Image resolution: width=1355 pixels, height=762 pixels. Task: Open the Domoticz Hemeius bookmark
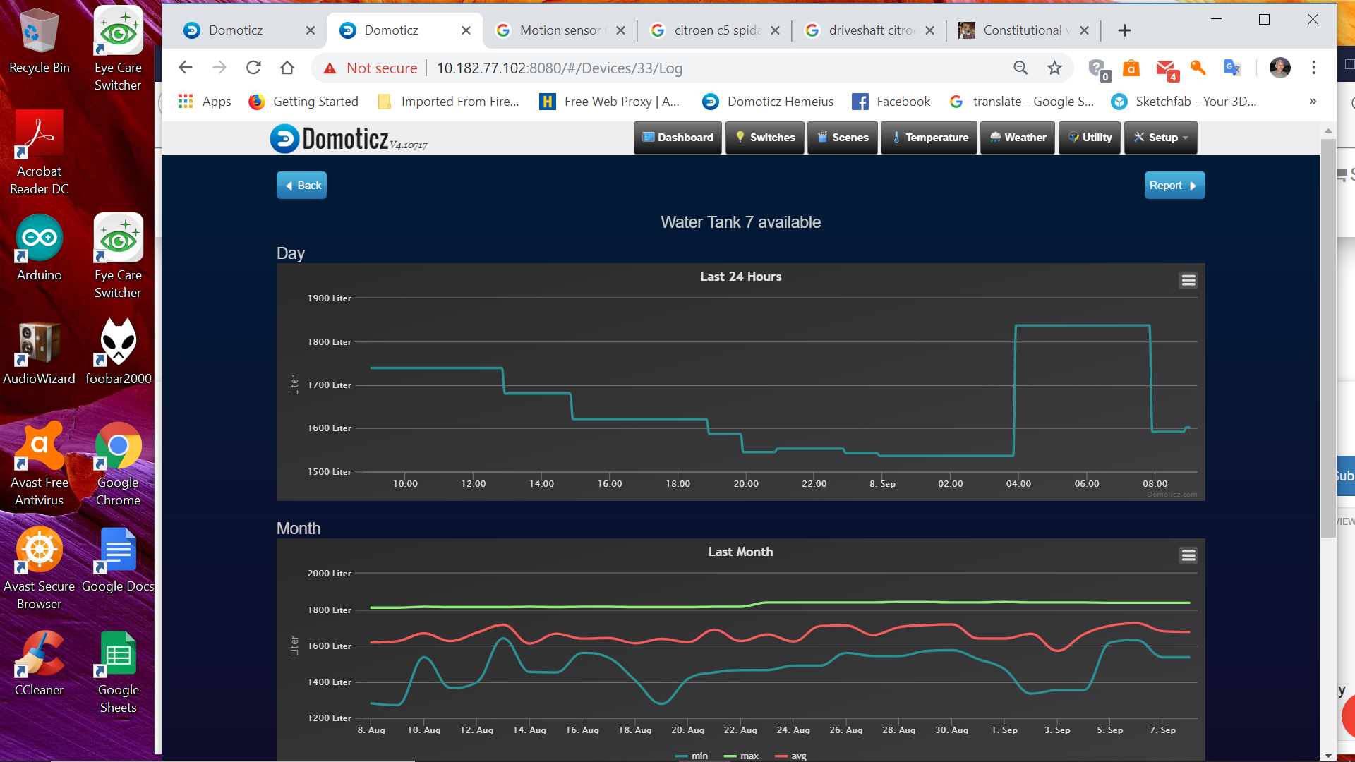pos(768,102)
